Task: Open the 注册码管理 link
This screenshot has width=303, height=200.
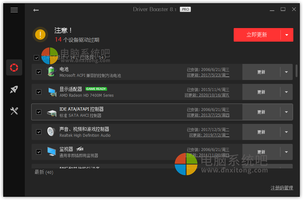Action: tap(282, 188)
